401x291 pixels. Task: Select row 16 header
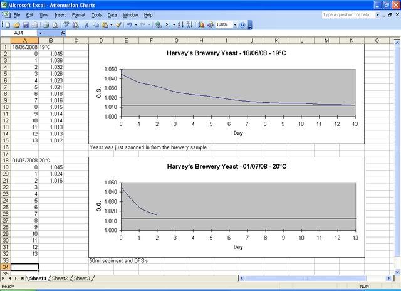(x=6, y=147)
